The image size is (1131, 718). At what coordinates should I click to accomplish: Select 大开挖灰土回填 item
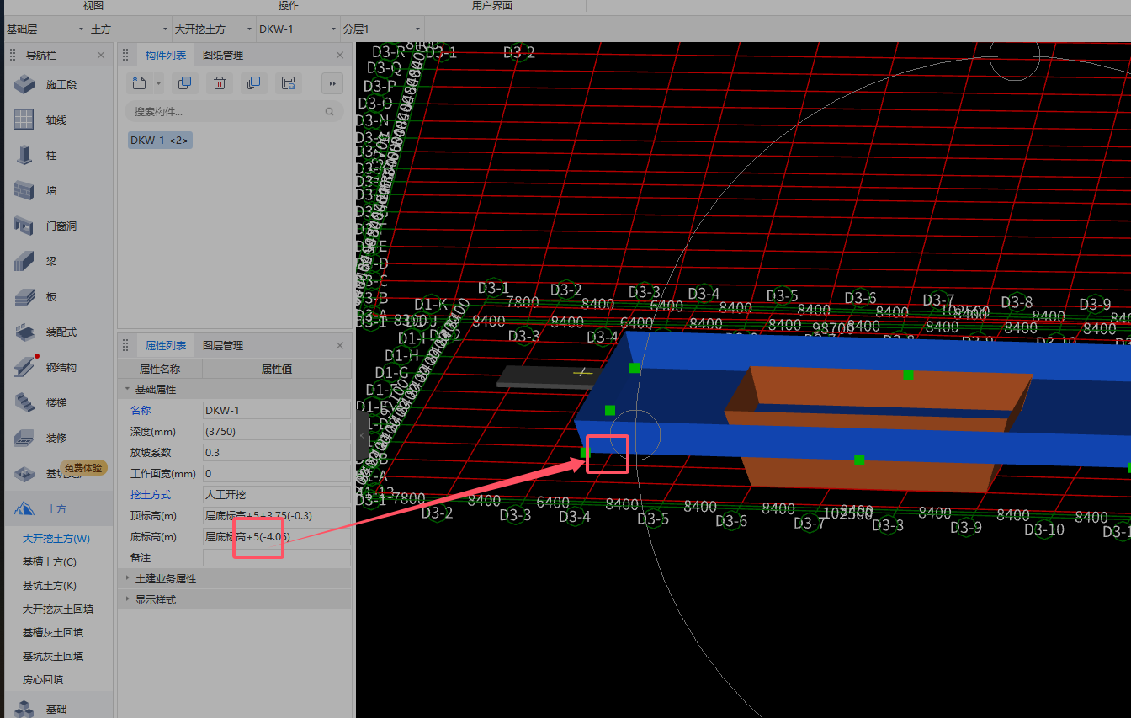pyautogui.click(x=57, y=609)
